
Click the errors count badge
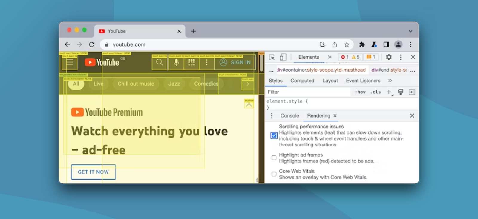(x=345, y=57)
